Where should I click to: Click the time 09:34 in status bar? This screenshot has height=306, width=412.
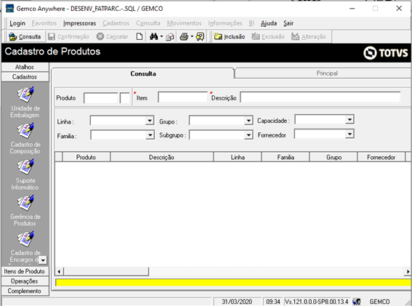pos(273,302)
